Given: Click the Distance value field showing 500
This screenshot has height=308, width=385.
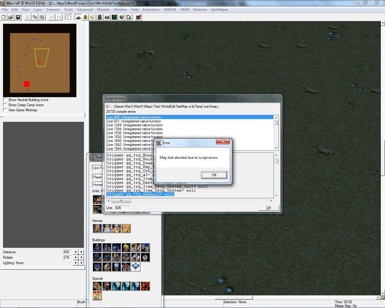Looking at the screenshot, I should pyautogui.click(x=68, y=252).
